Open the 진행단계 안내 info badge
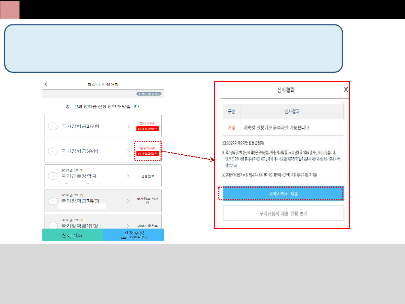 click(149, 94)
